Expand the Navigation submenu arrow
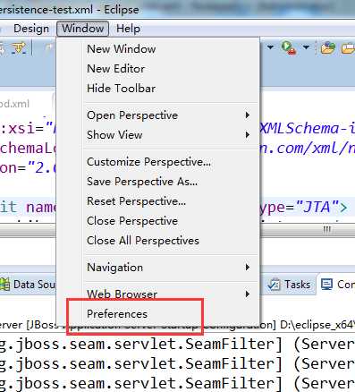Viewport: 355px width, 392px height. coord(247,268)
